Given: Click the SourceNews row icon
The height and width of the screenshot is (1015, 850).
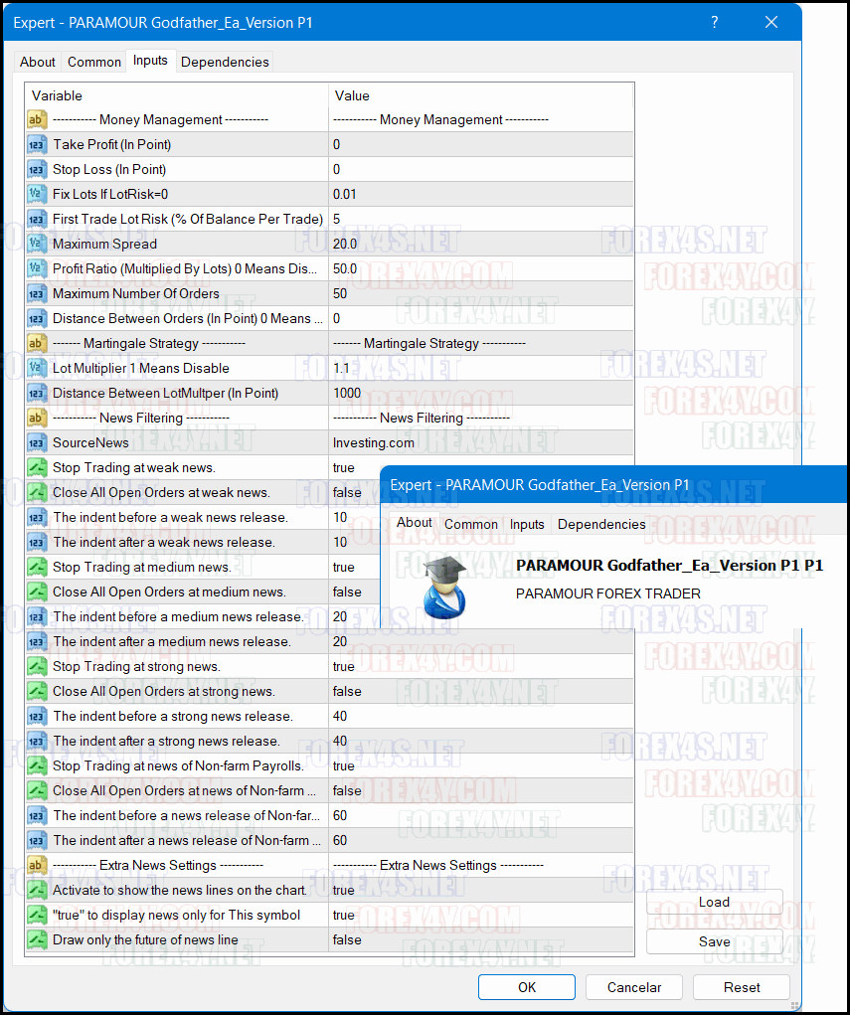Looking at the screenshot, I should click(37, 443).
